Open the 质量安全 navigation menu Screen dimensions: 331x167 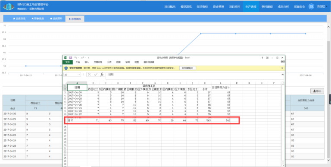point(300,7)
